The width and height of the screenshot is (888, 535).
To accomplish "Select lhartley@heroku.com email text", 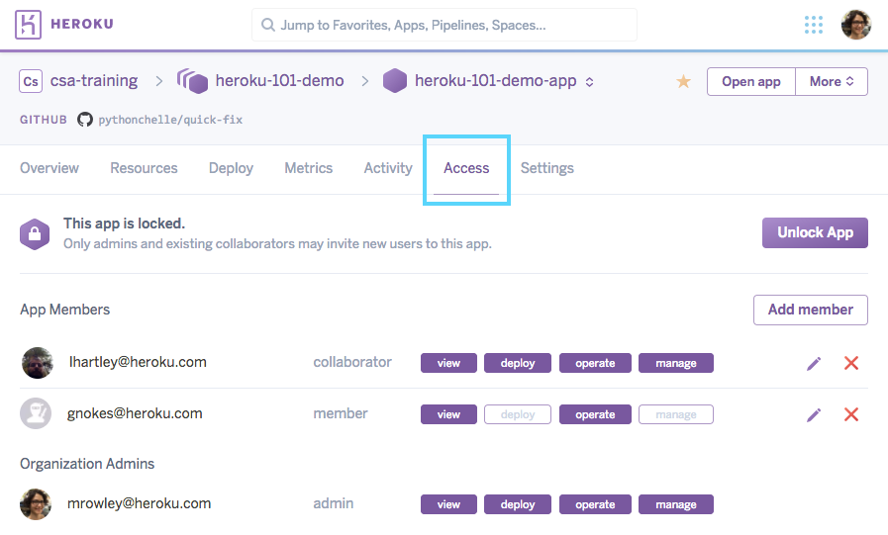I will click(x=138, y=362).
